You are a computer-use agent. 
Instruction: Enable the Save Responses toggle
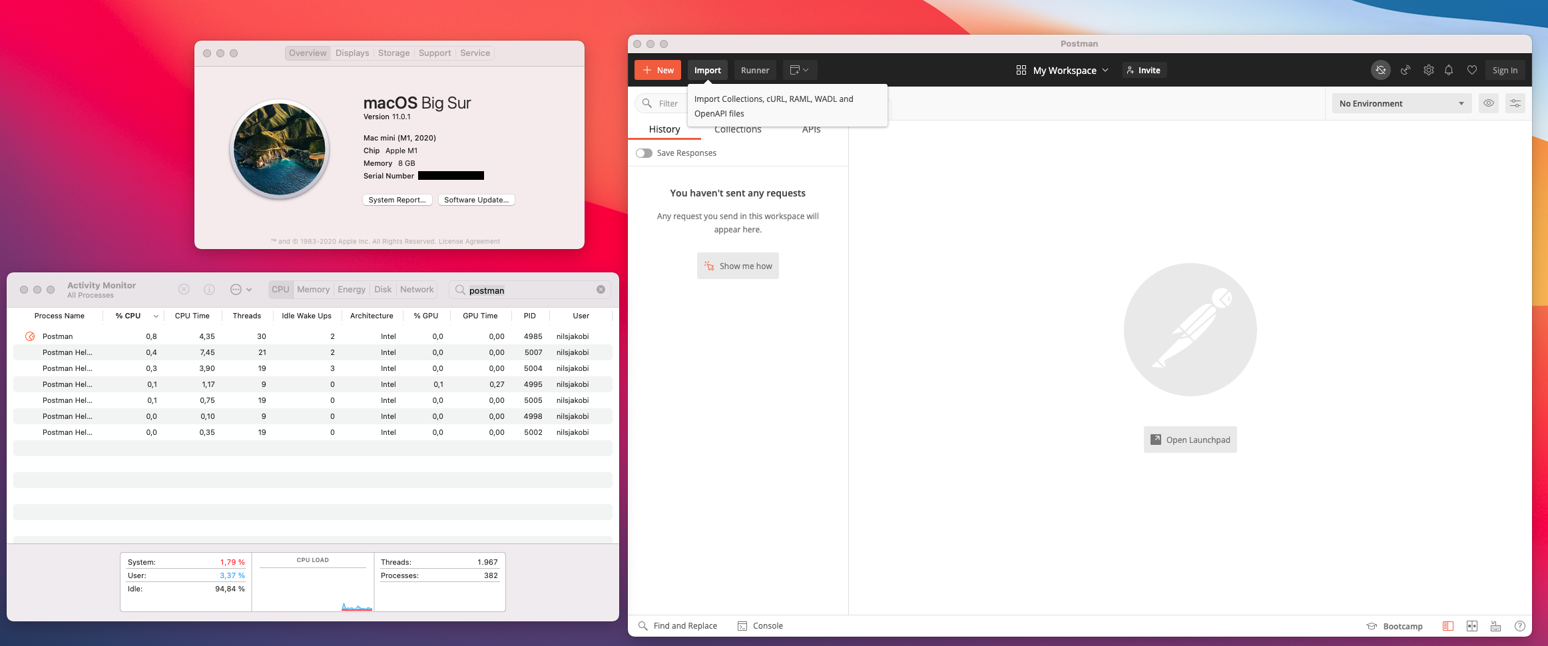point(644,153)
